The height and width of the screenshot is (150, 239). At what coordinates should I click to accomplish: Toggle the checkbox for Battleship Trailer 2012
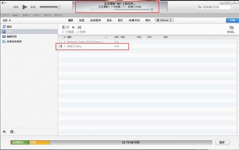point(65,42)
